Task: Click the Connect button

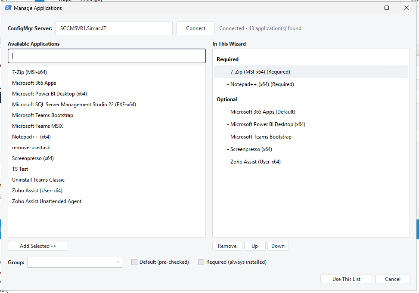Action: click(x=196, y=28)
